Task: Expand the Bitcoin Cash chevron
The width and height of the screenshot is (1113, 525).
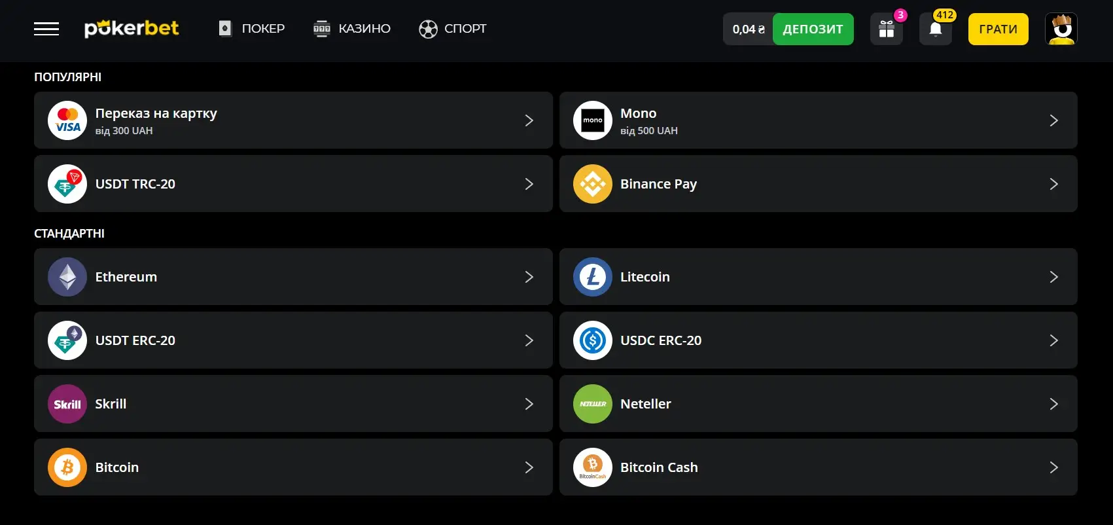Action: 1054,467
